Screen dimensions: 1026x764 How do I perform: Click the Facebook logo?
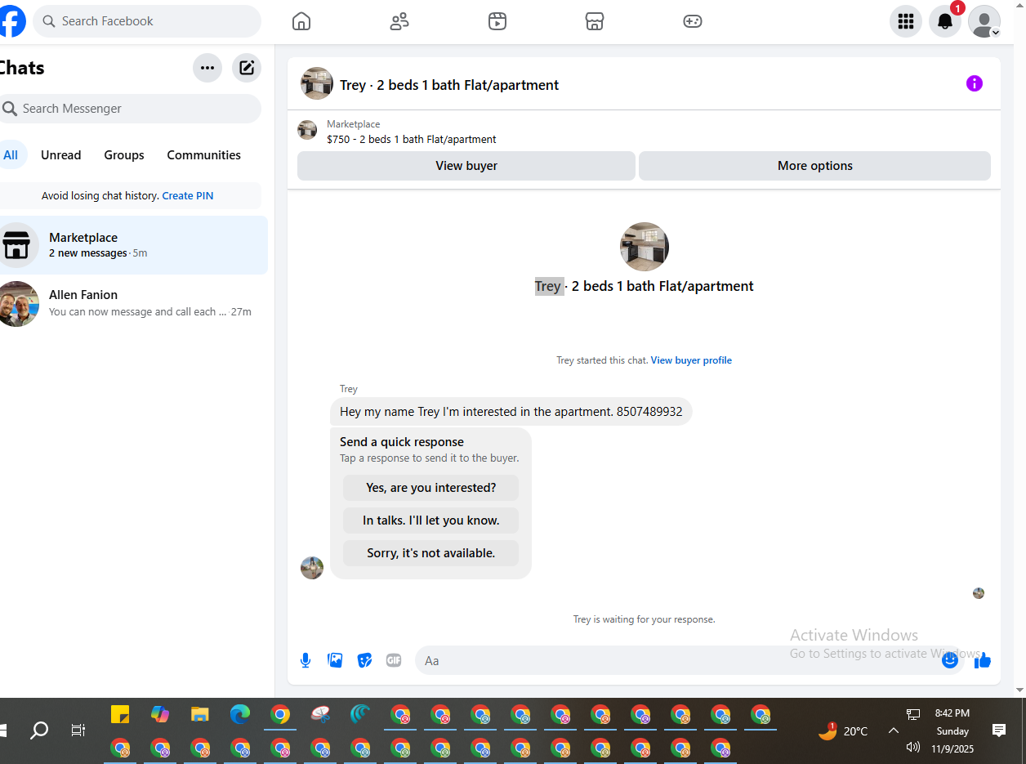11,21
